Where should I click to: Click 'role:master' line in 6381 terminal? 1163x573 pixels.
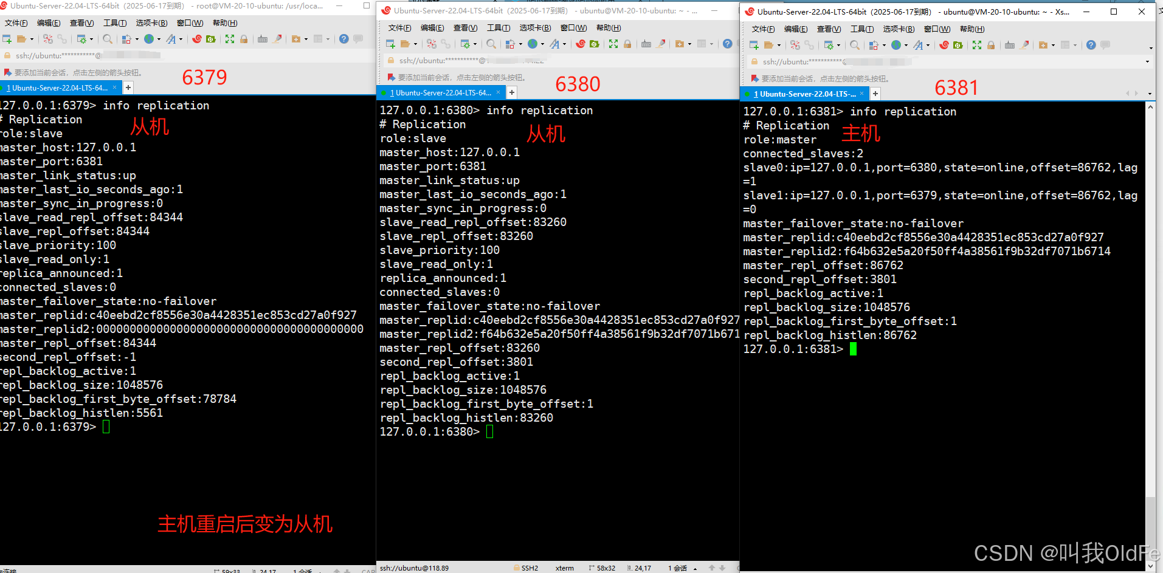(x=780, y=139)
